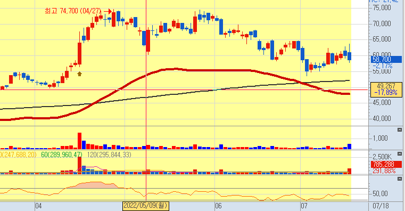
Task: Select the 60(289,960,47) volume average label
Action: point(62,155)
